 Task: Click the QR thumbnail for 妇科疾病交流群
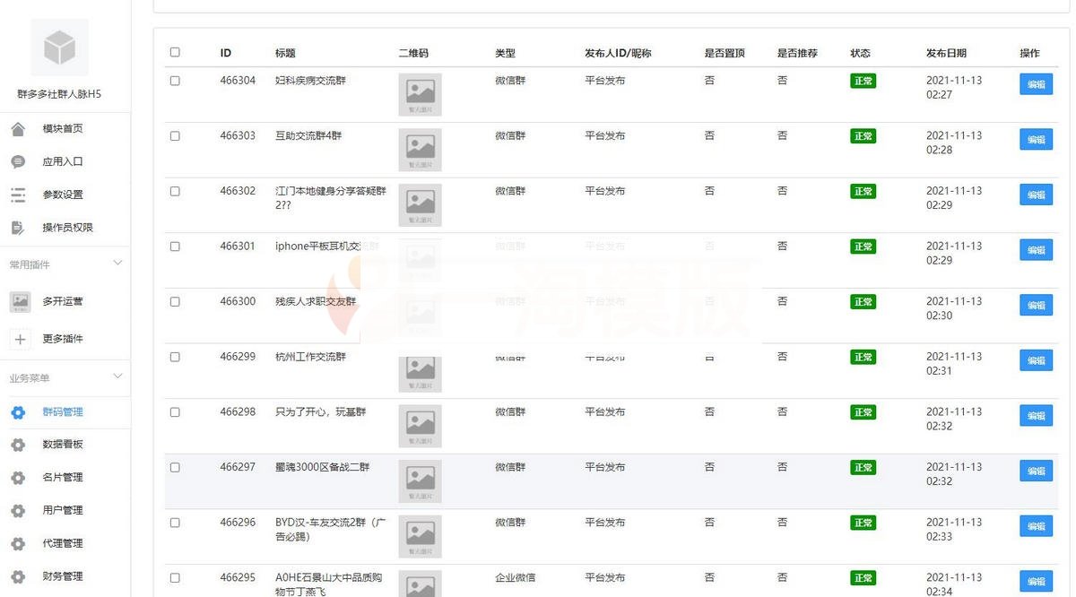(x=420, y=94)
